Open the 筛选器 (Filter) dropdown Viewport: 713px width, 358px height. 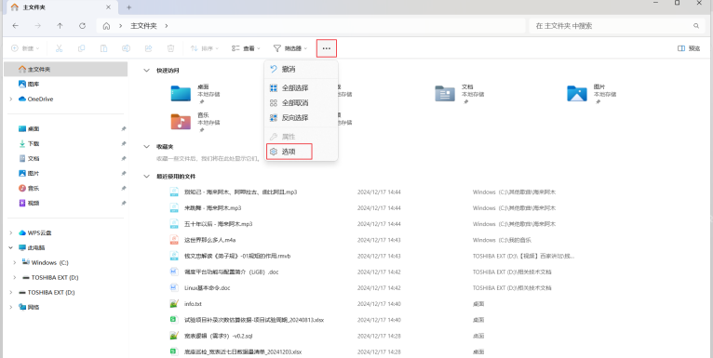click(x=290, y=48)
